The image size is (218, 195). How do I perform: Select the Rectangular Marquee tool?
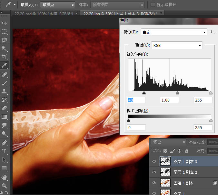(4, 31)
